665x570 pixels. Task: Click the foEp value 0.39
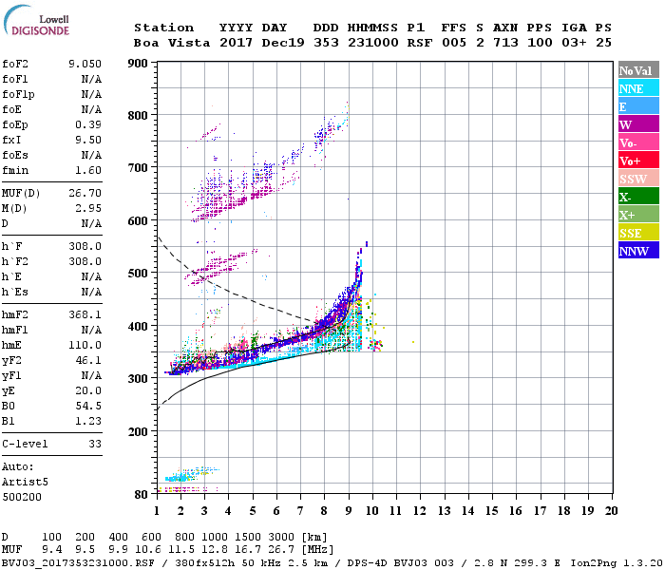88,124
